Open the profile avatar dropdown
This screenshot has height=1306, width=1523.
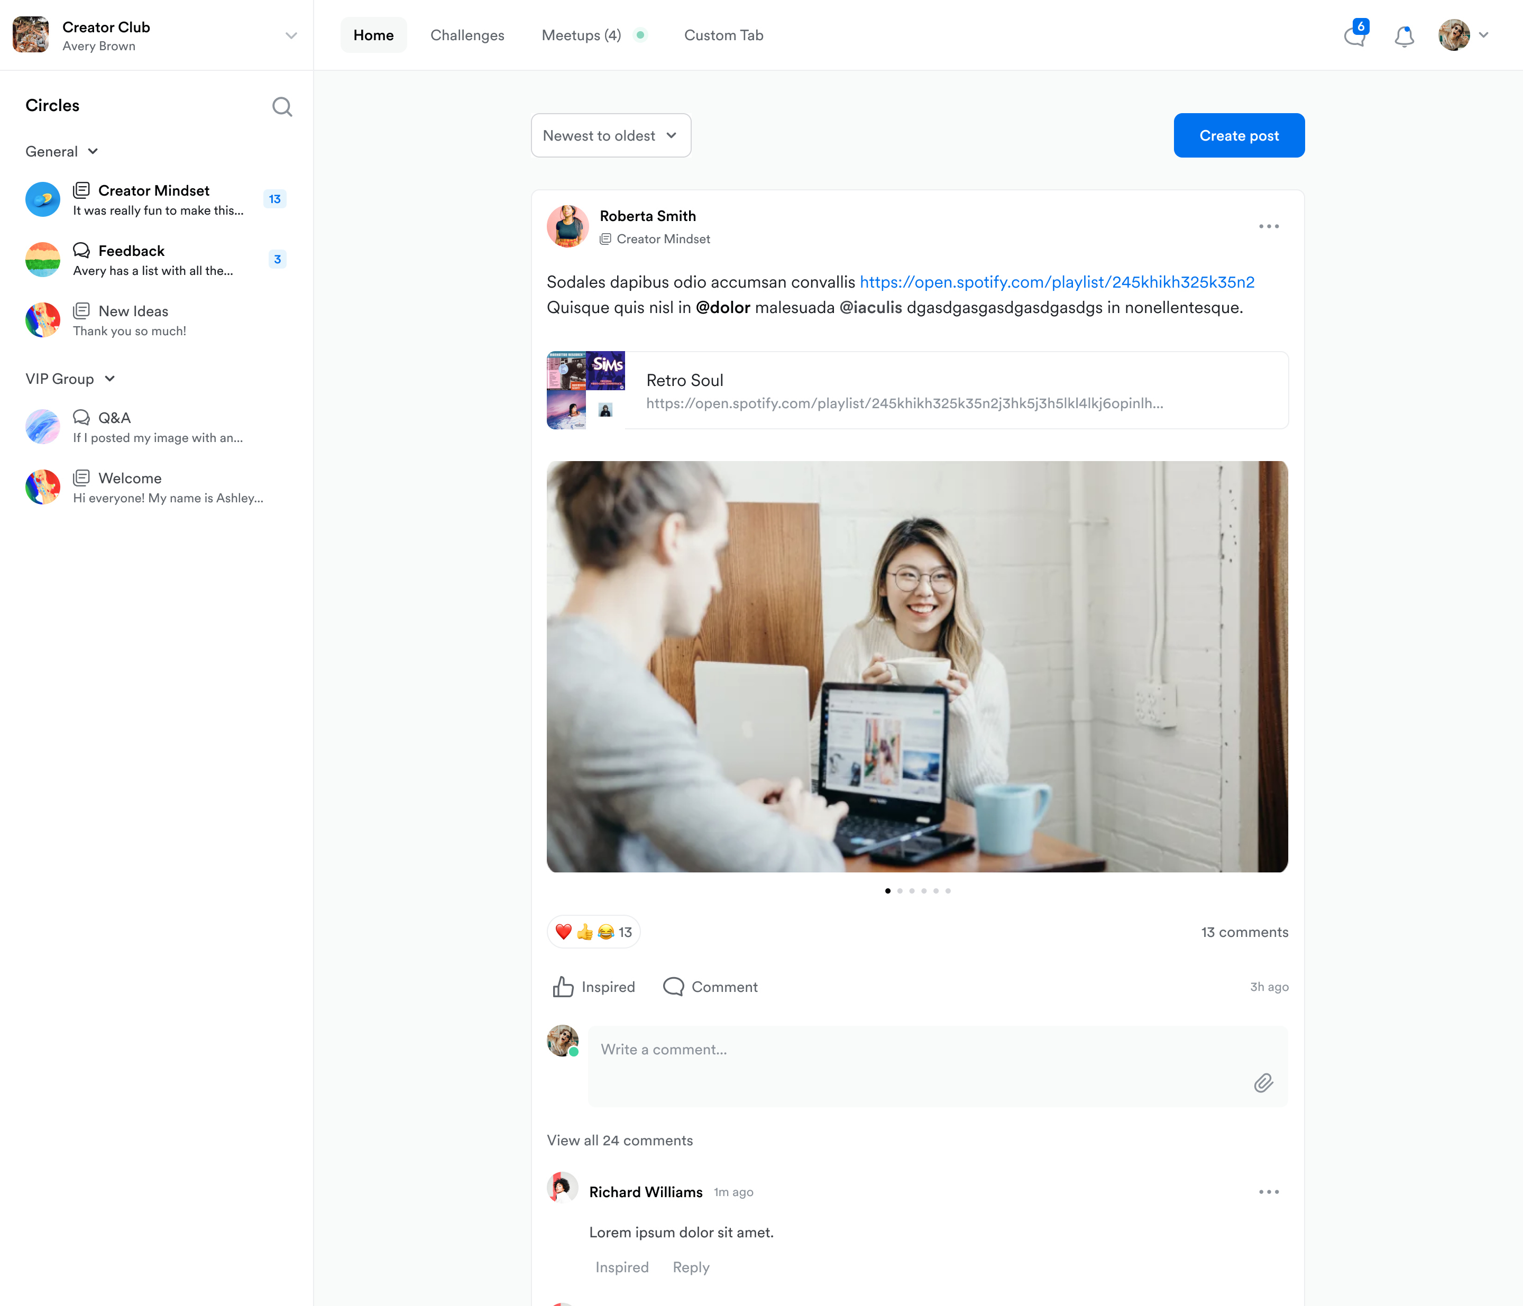coord(1463,34)
